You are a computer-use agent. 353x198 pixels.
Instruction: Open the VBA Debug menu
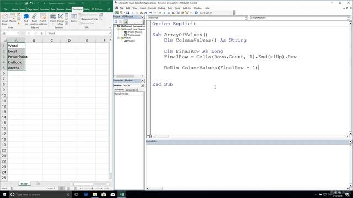[x=162, y=8]
